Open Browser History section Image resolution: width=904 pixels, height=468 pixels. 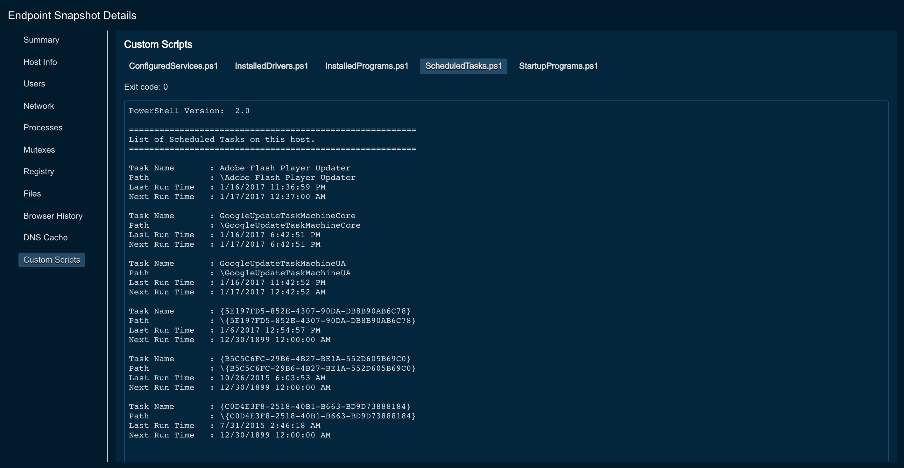tap(53, 216)
